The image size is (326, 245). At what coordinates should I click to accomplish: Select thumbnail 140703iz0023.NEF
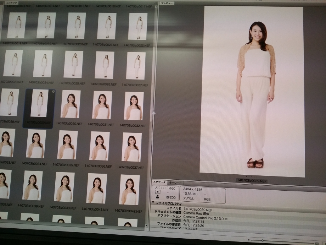point(13,63)
